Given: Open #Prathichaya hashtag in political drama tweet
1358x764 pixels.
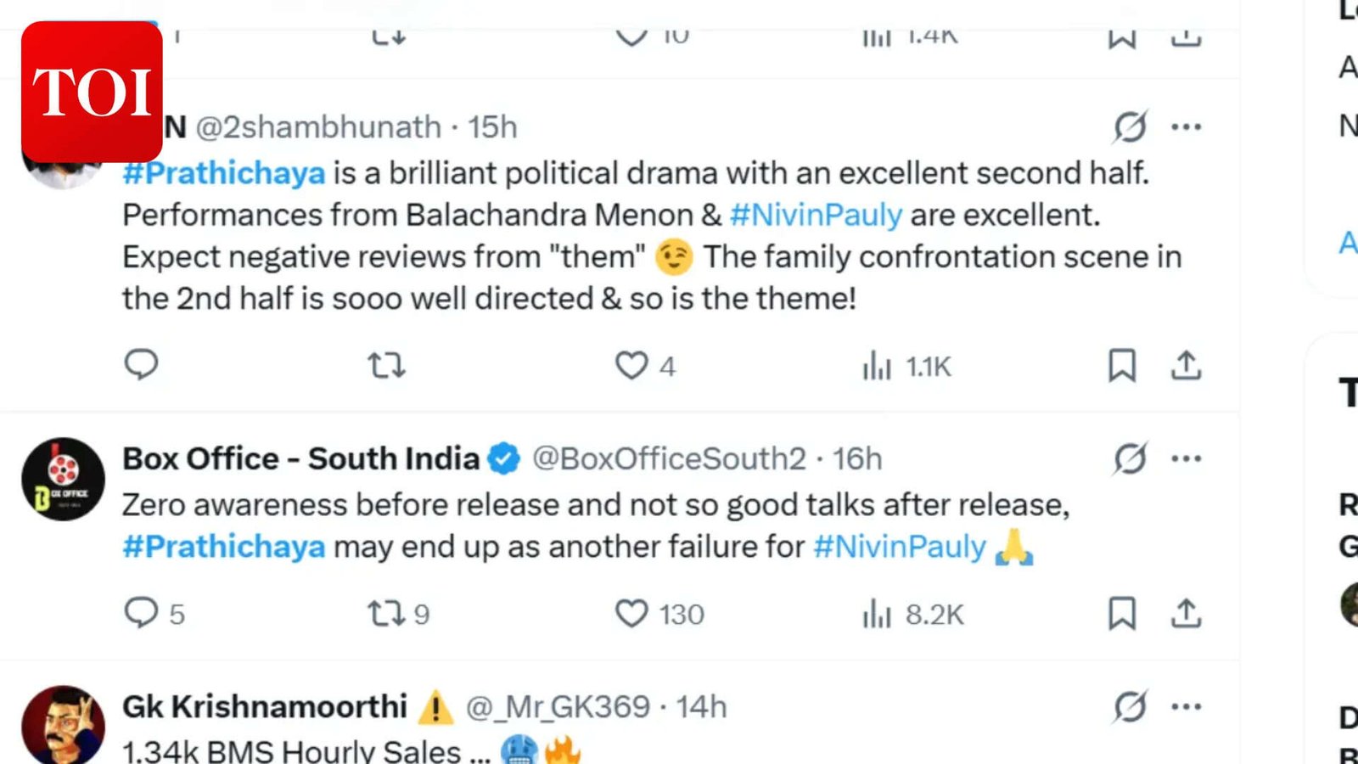Looking at the screenshot, I should [224, 173].
